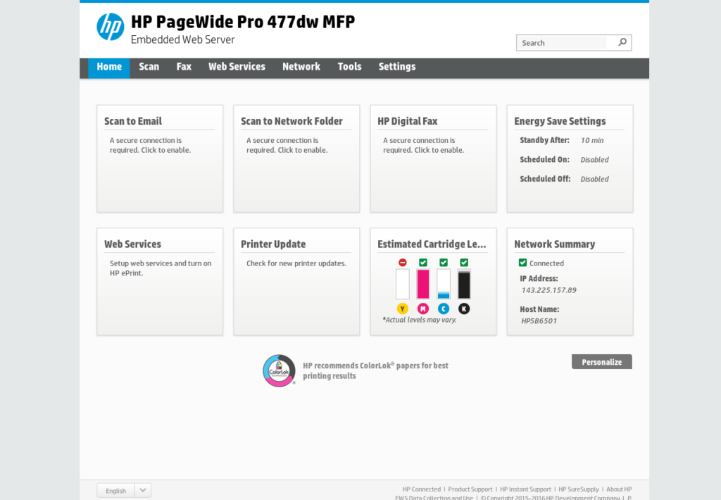
Task: Click the yellow cartridge level bar
Action: click(x=402, y=285)
